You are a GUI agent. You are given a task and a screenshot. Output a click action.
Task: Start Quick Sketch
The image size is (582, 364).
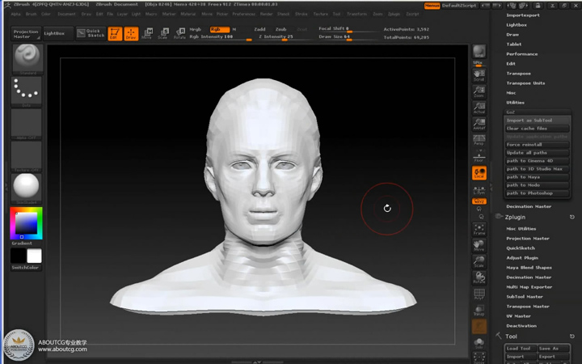pos(91,33)
